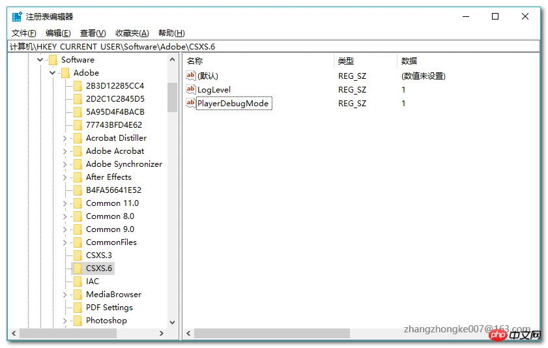Select the PlayerDebugMode value name

pyautogui.click(x=233, y=104)
